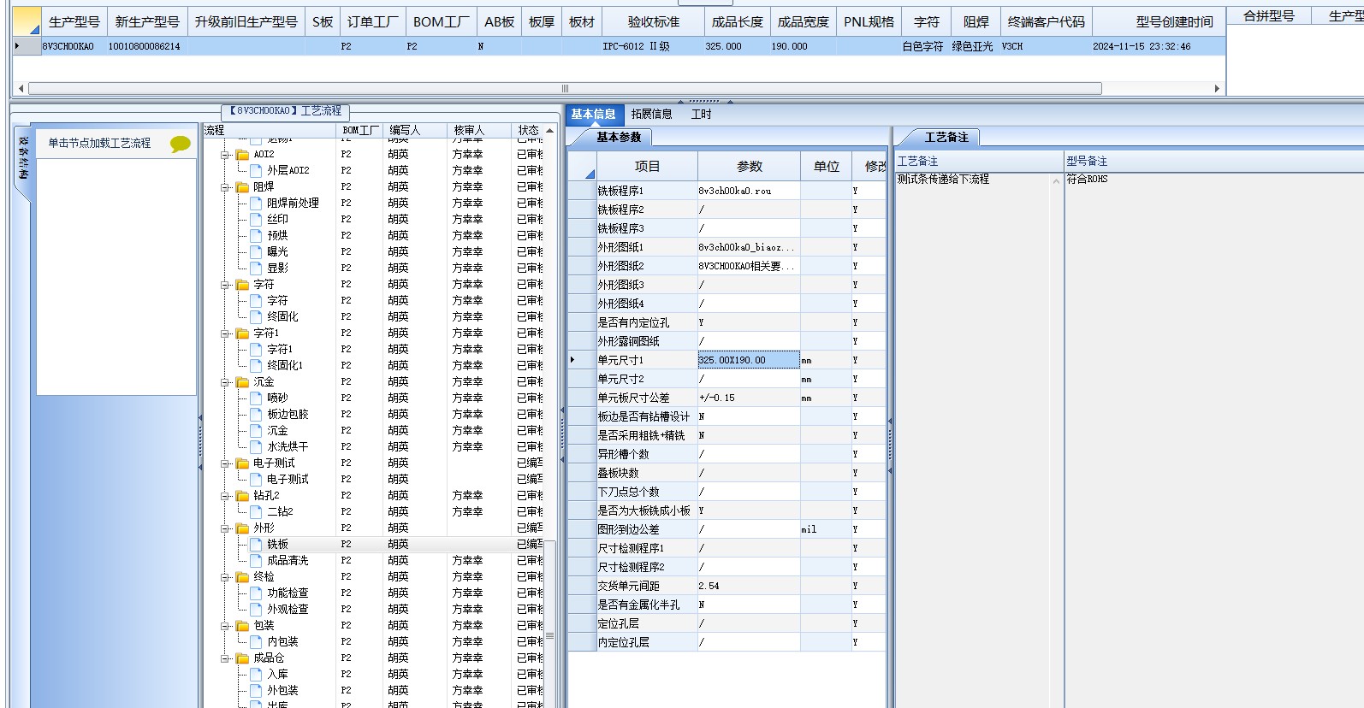Viewport: 1364px width, 708px height.
Task: Click the 入库 document icon
Action: pyautogui.click(x=256, y=675)
